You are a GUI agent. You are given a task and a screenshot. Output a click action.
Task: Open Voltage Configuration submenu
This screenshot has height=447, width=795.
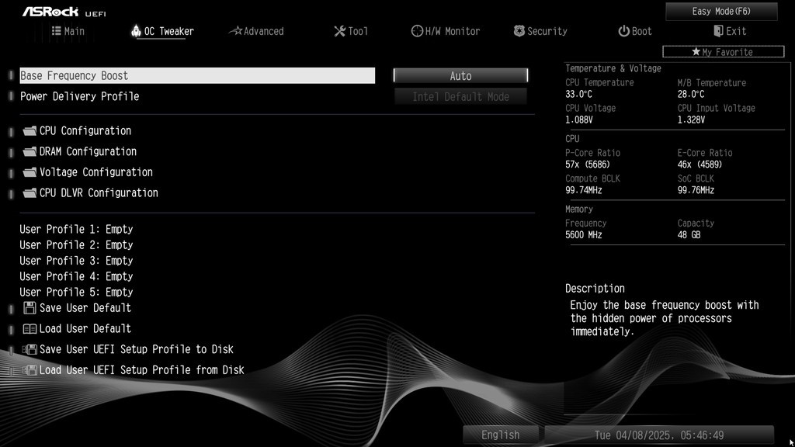click(95, 172)
